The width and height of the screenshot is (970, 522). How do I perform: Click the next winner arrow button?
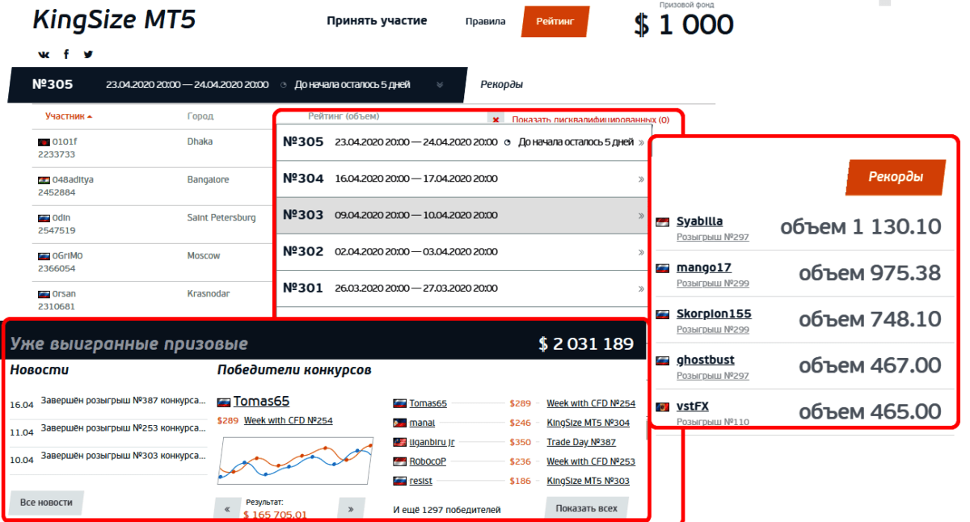tap(350, 510)
